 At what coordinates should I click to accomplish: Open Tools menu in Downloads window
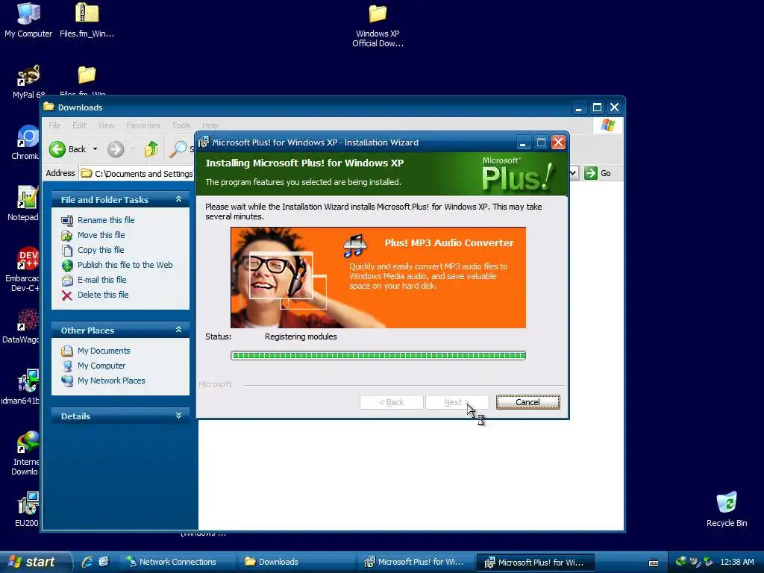click(x=181, y=125)
